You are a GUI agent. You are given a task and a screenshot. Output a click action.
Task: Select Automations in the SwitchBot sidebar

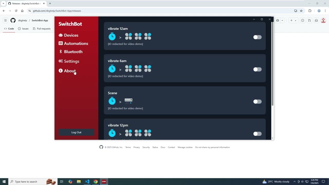pyautogui.click(x=73, y=43)
